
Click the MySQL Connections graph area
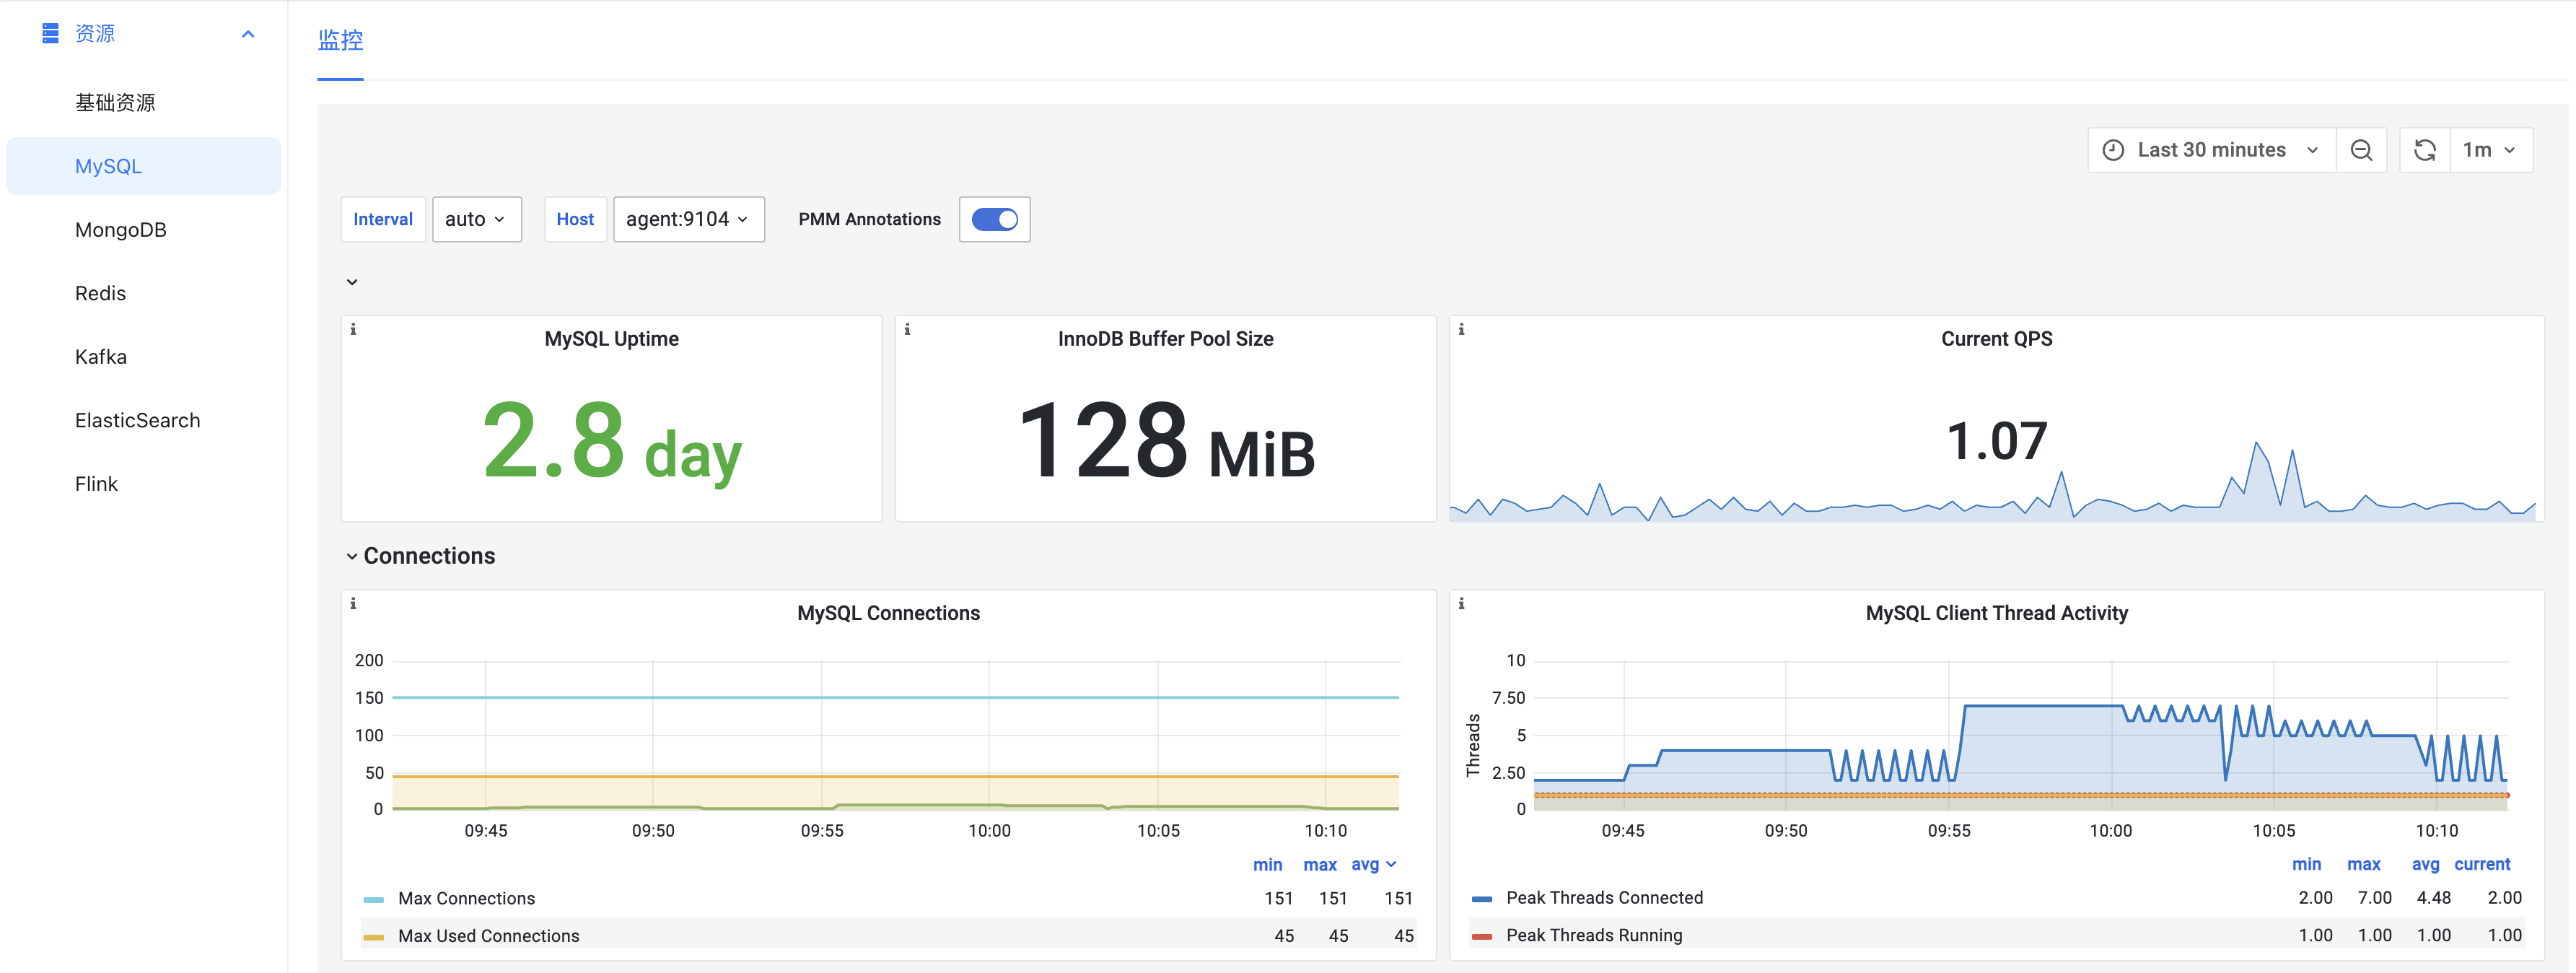point(896,735)
